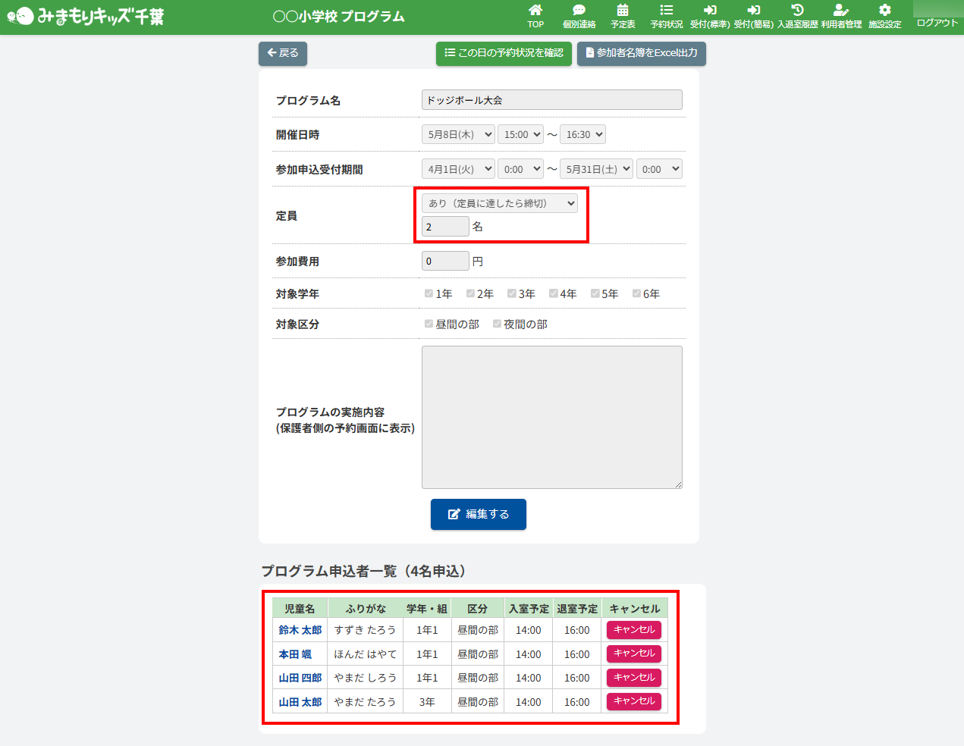The image size is (964, 746).
Task: Open 受付(簡易) sign-in icon
Action: point(753,11)
